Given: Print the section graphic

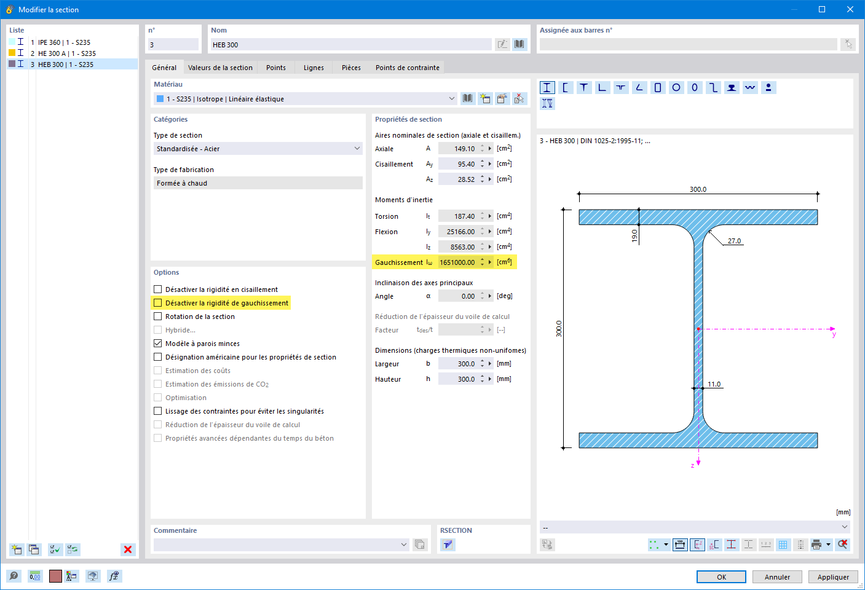Looking at the screenshot, I should pos(816,545).
